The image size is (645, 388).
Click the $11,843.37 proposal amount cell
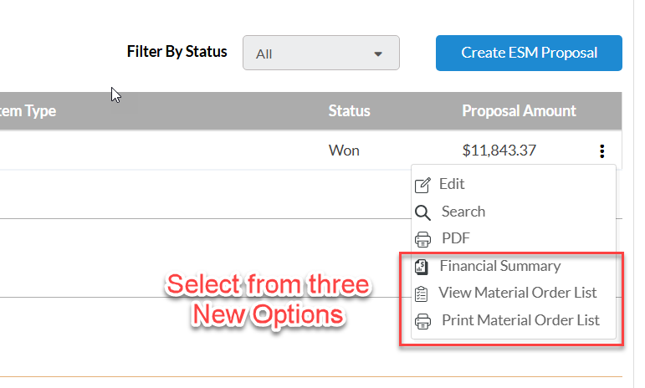pos(499,151)
